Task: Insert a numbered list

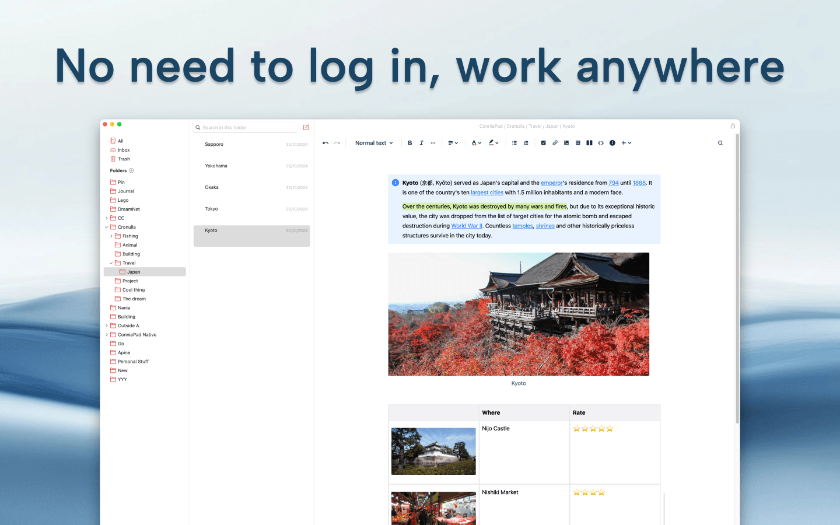Action: (x=526, y=142)
